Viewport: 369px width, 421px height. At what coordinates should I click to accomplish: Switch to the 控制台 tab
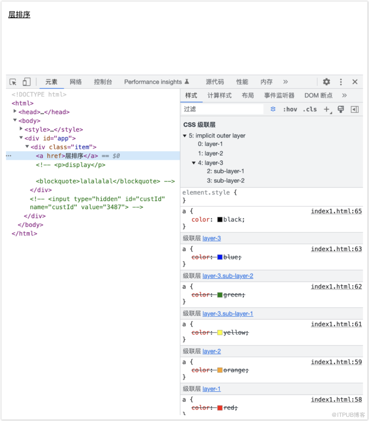point(103,82)
